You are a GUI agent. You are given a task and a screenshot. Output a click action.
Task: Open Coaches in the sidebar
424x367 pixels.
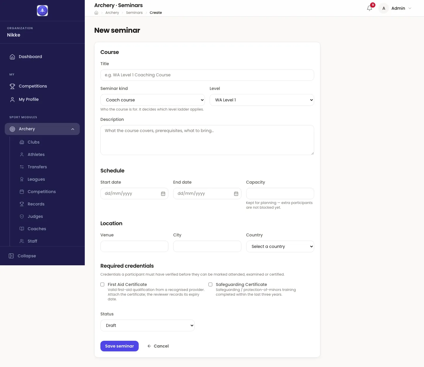tap(37, 229)
